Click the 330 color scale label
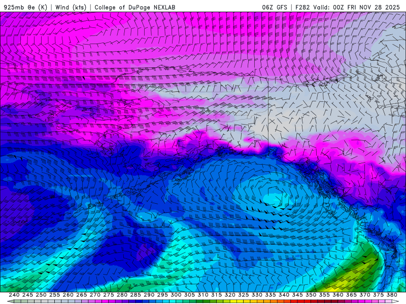Screen dimensions: 406x304 click(x=257, y=295)
